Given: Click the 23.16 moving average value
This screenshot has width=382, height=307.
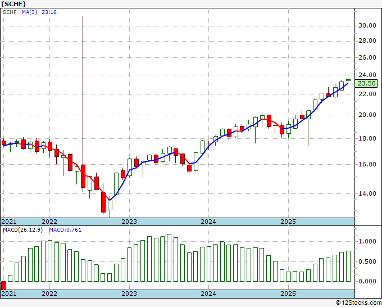Looking at the screenshot, I should pyautogui.click(x=49, y=12).
